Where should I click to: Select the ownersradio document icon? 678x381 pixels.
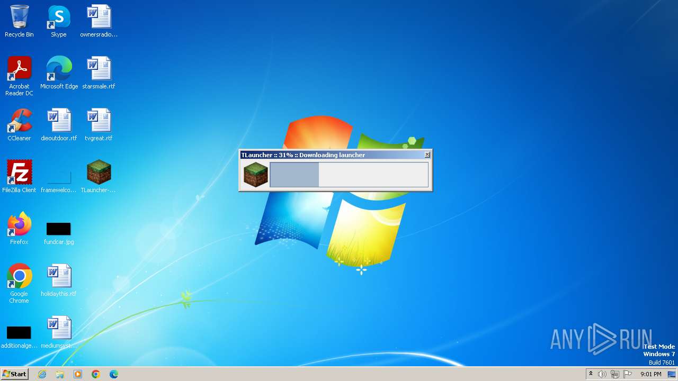(x=99, y=21)
